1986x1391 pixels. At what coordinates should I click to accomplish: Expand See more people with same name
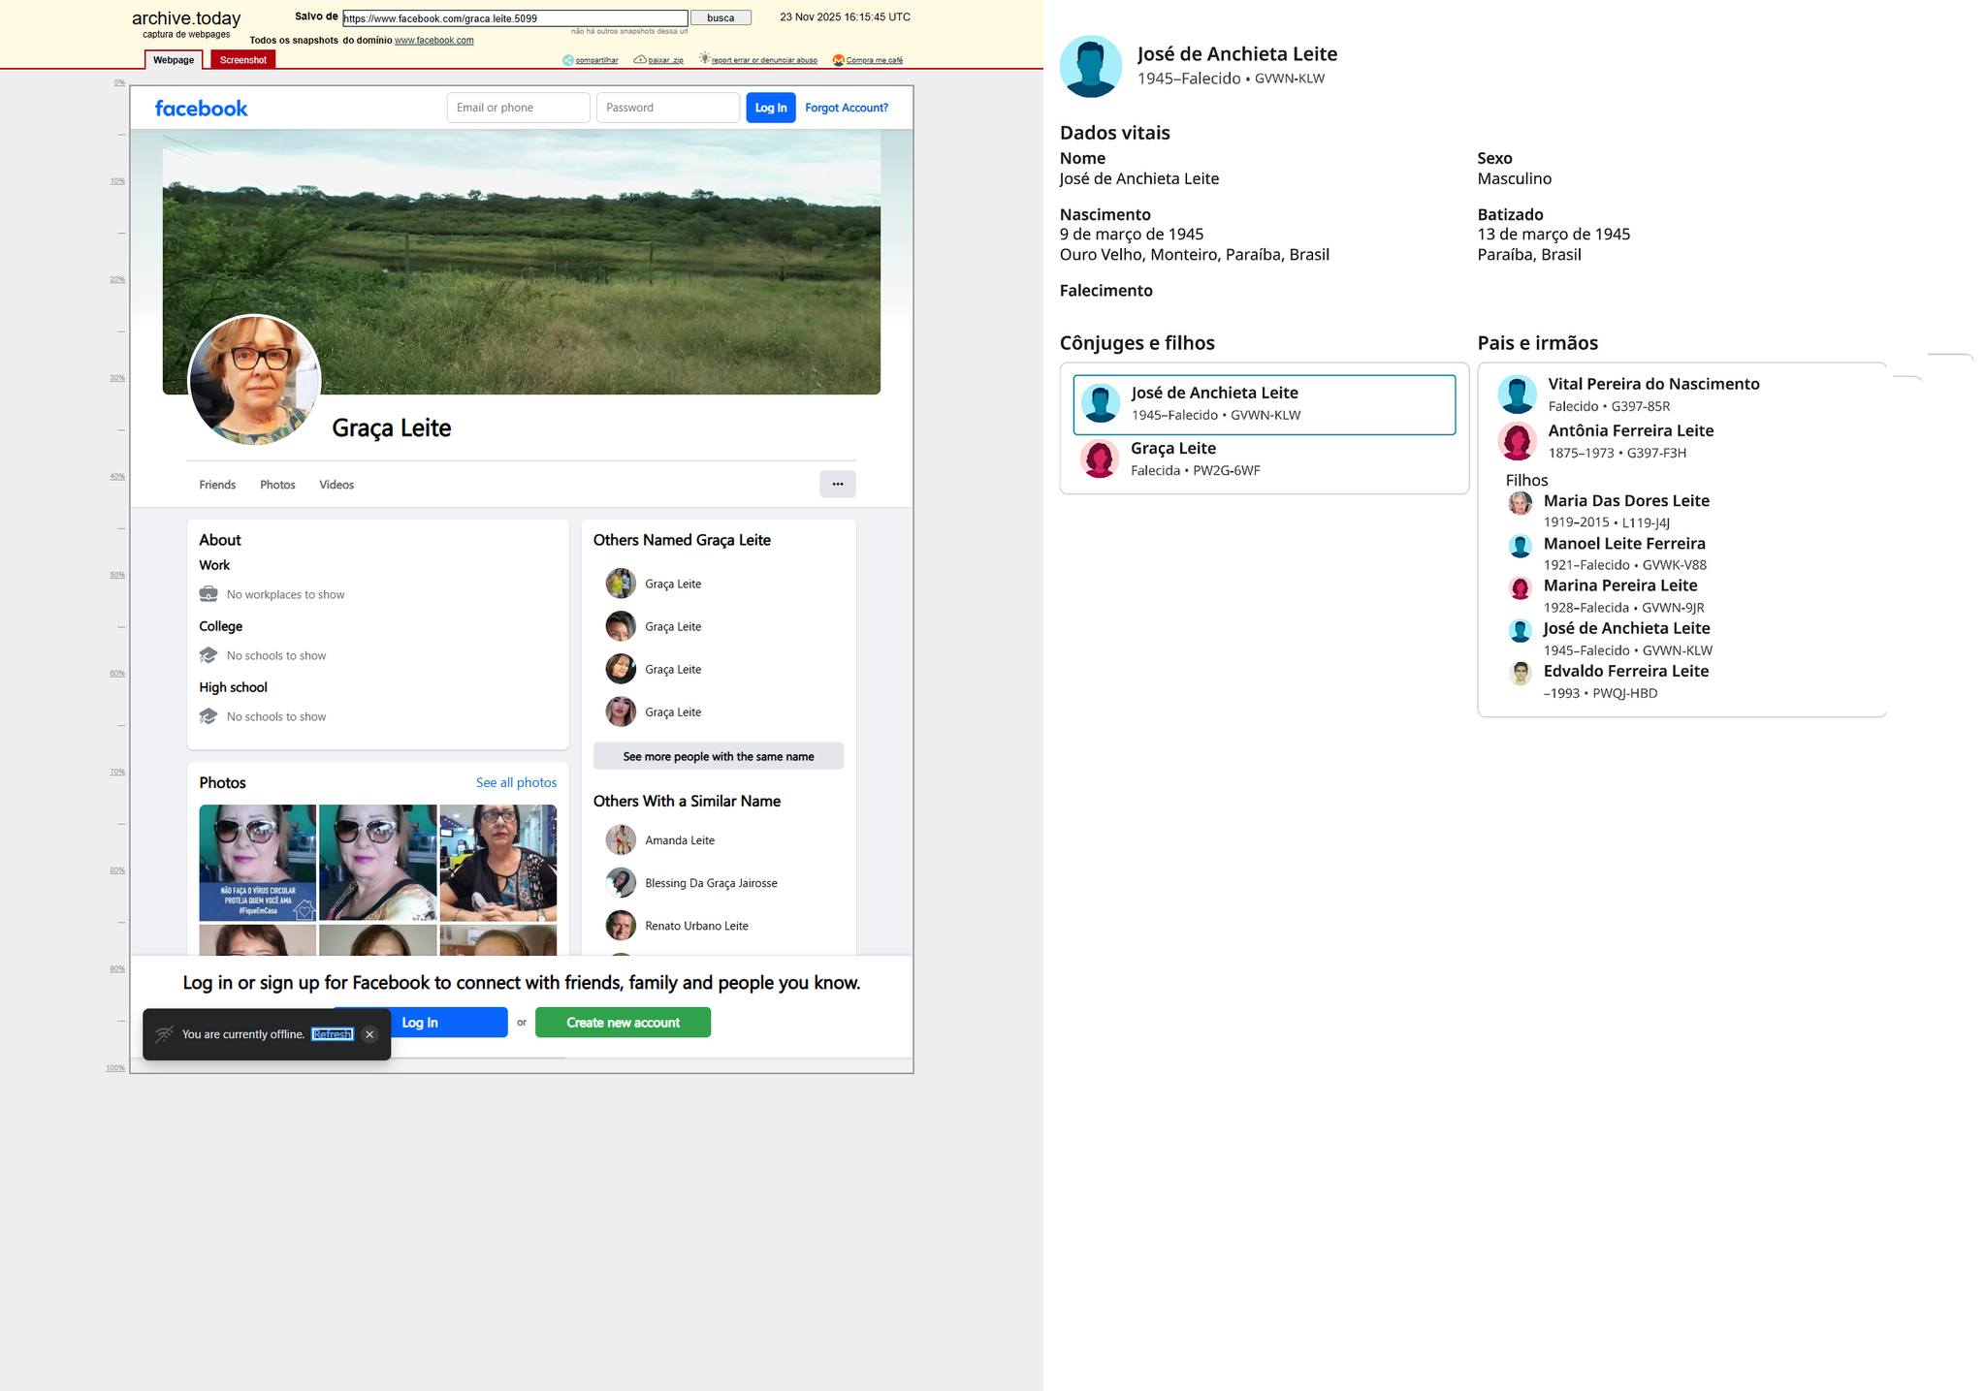click(x=718, y=756)
